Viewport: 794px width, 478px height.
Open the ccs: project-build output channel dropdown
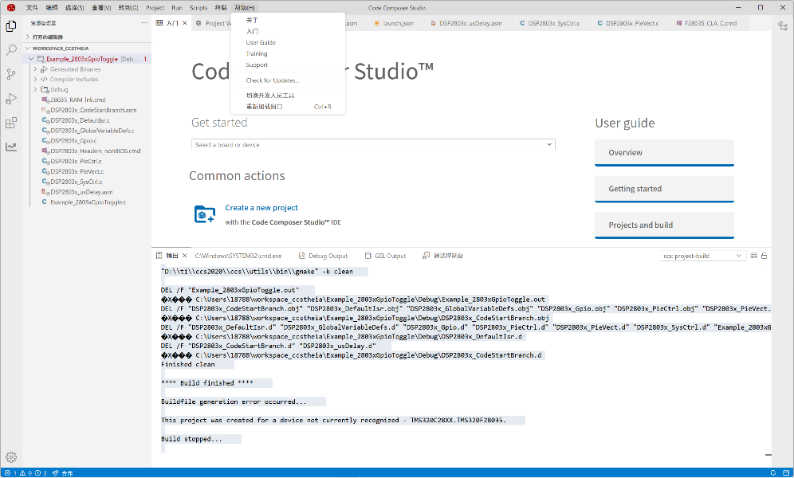coord(702,256)
